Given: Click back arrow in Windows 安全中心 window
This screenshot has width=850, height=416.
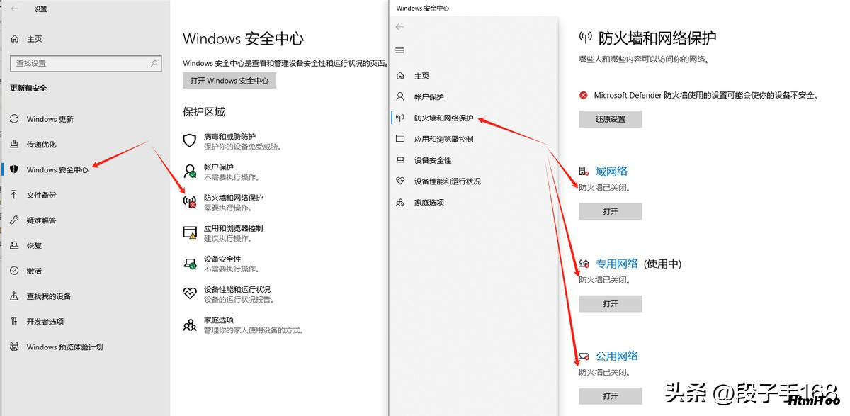Looking at the screenshot, I should 399,27.
